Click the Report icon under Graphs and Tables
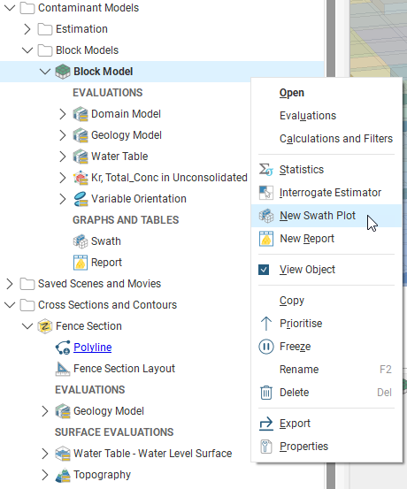This screenshot has width=407, height=489. pos(81,263)
